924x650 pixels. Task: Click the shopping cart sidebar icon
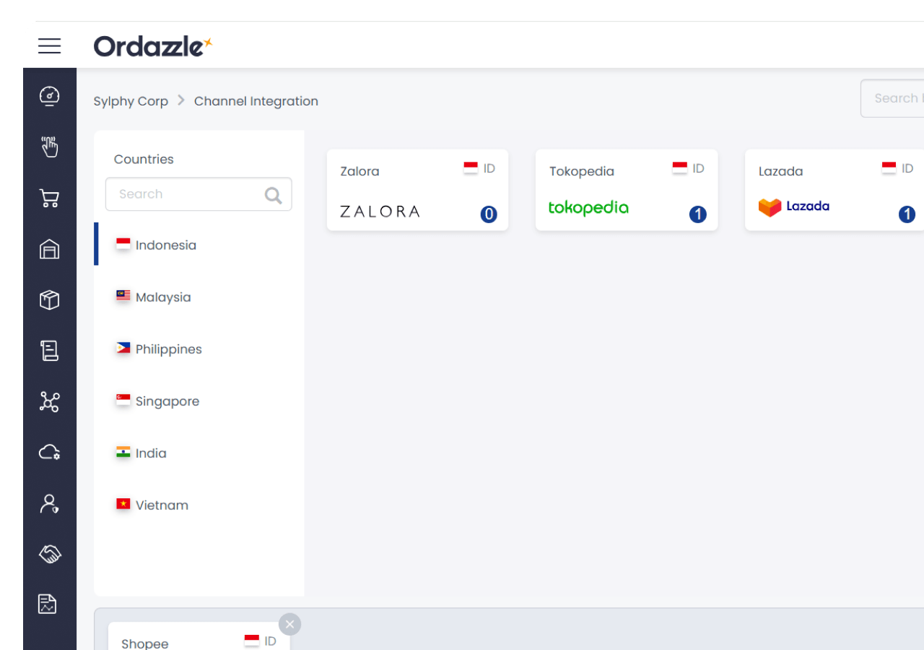[49, 199]
